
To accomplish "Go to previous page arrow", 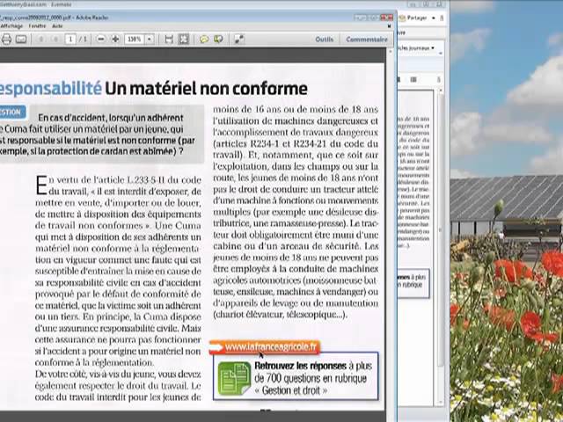I will pyautogui.click(x=41, y=39).
